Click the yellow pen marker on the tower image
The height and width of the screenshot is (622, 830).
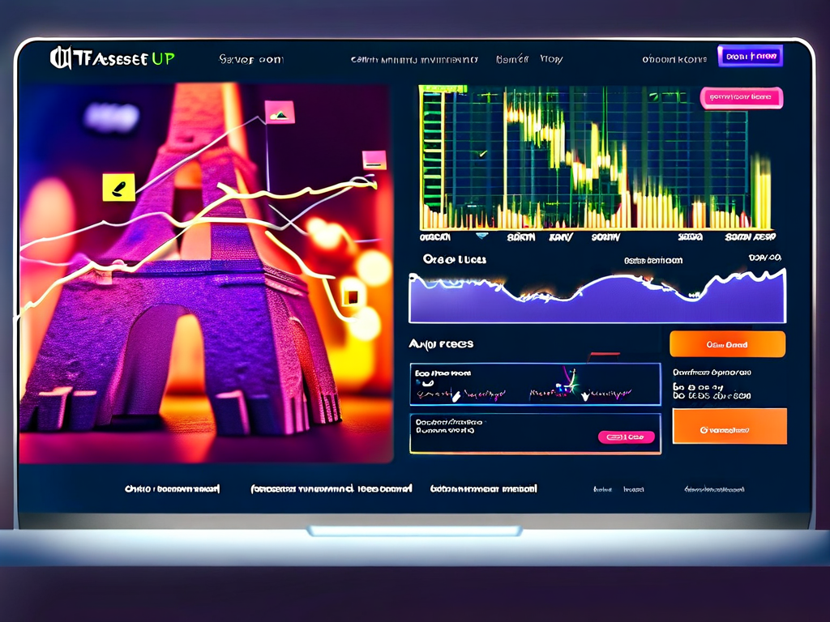(x=118, y=187)
